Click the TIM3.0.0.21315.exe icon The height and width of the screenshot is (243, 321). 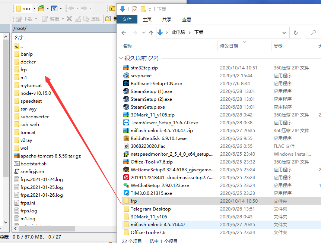(126, 193)
